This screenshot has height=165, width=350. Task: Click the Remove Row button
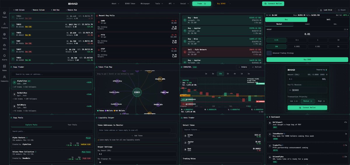pyautogui.click(x=71, y=10)
